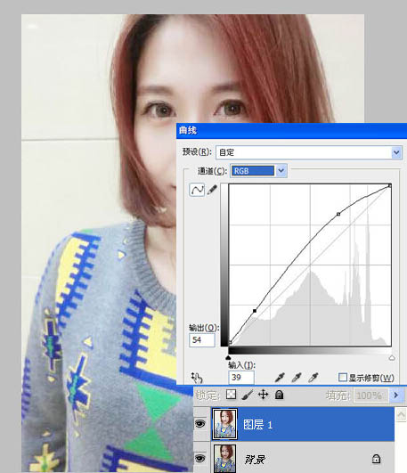The height and width of the screenshot is (473, 407).
Task: Select the pencil draw-curve tool
Action: [212, 190]
